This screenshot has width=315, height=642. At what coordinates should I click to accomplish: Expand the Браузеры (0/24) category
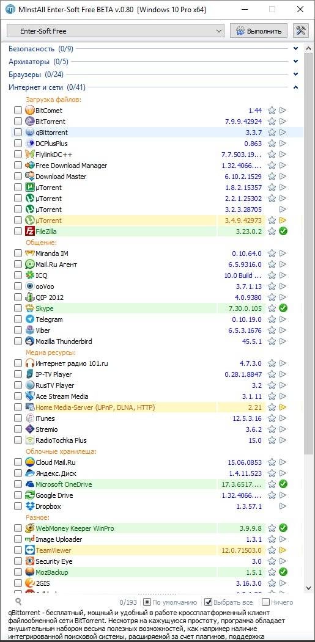click(295, 75)
